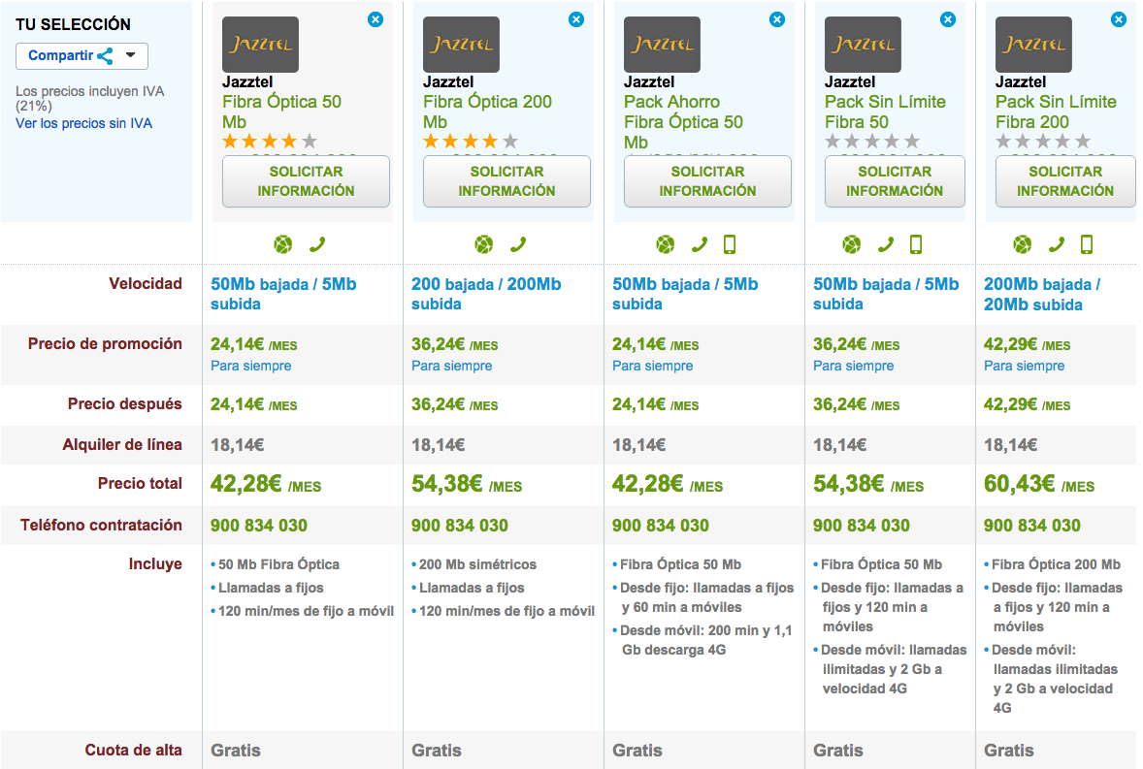The height and width of the screenshot is (769, 1143).
Task: Click Jazztel logo of Pack Sin Límite Fibra 200
Action: [x=1033, y=45]
